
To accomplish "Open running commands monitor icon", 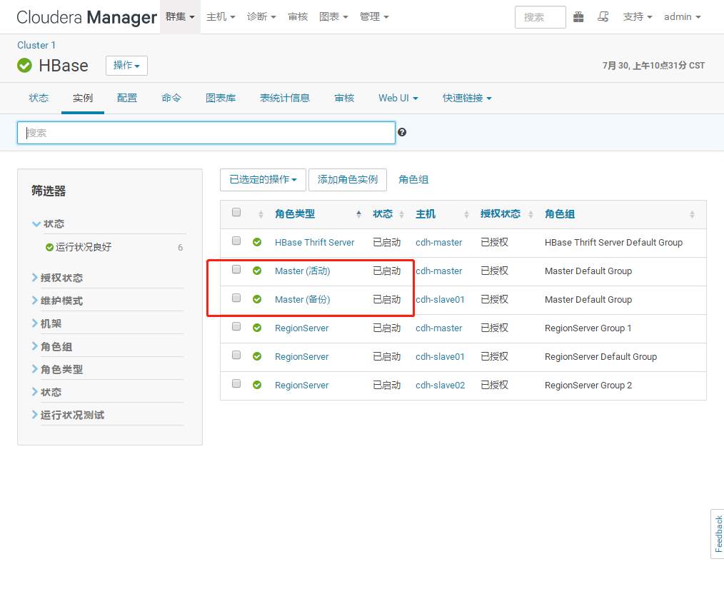I will (603, 17).
